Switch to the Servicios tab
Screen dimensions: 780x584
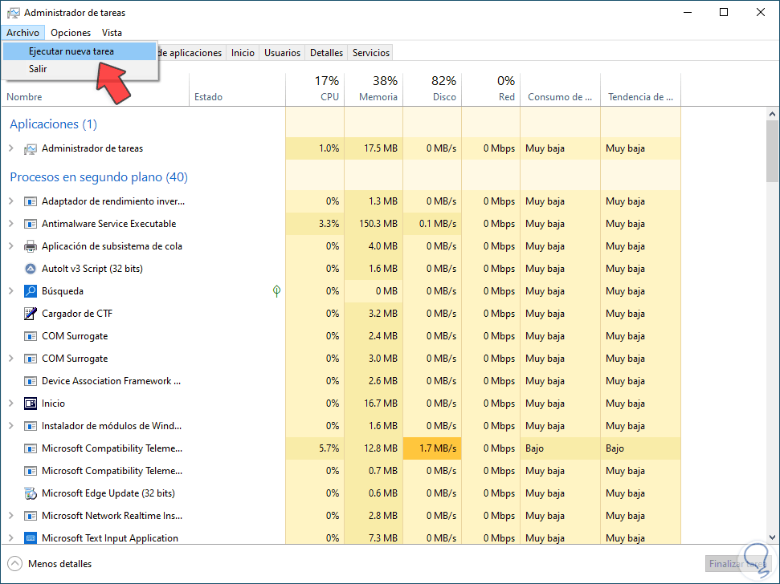tap(371, 53)
